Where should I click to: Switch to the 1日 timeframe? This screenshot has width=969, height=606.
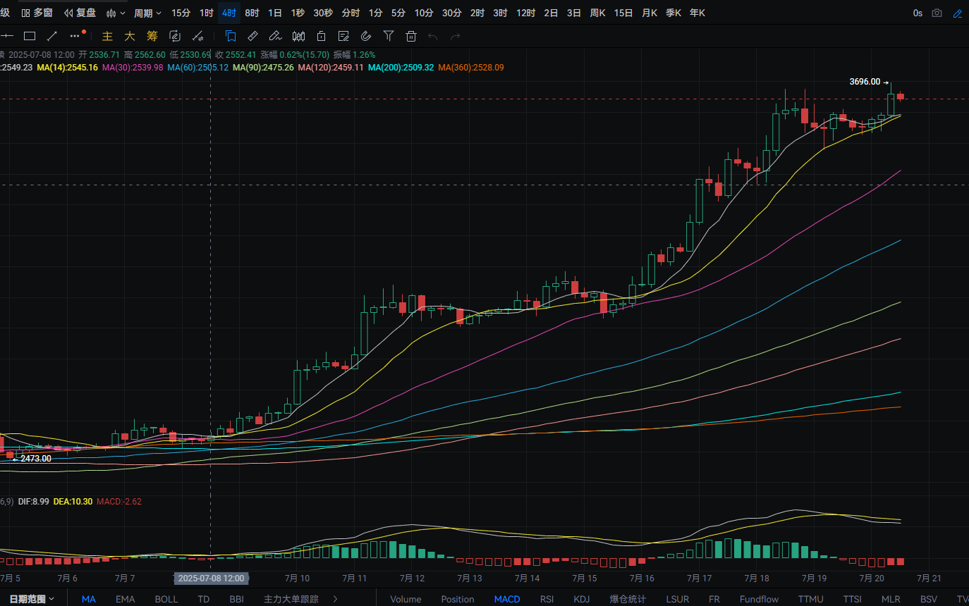pyautogui.click(x=275, y=13)
